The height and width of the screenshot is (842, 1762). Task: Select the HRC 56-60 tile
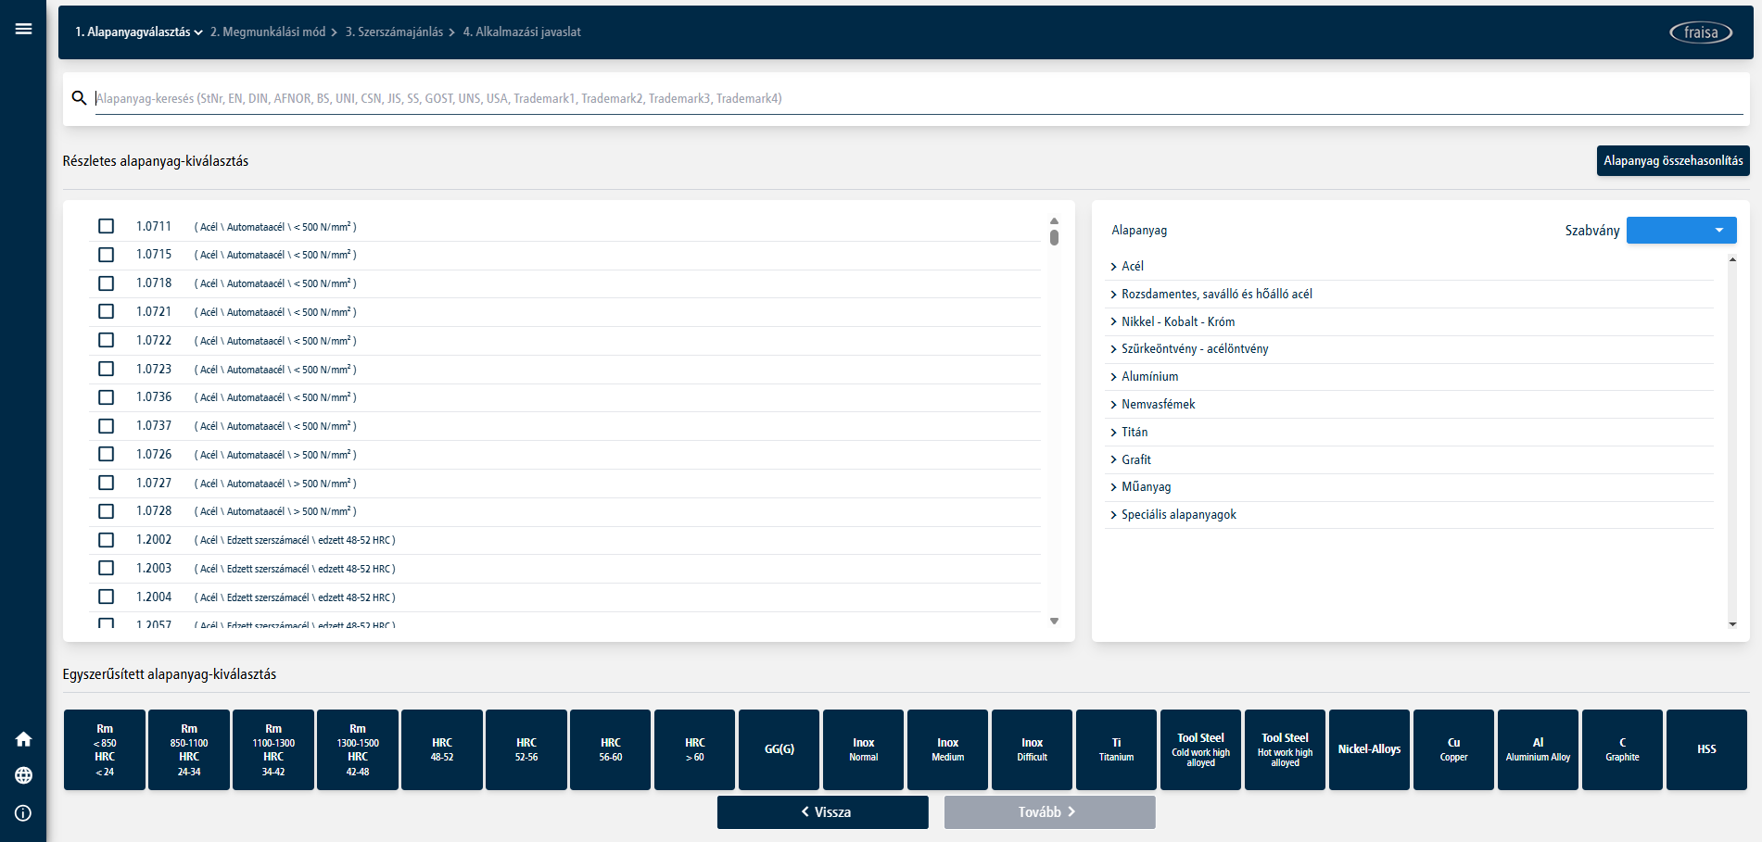611,749
